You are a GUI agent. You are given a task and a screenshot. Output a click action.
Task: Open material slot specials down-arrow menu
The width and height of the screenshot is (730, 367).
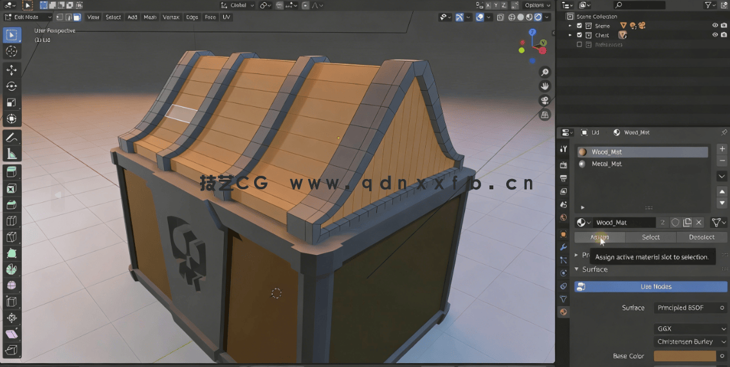[x=722, y=176]
